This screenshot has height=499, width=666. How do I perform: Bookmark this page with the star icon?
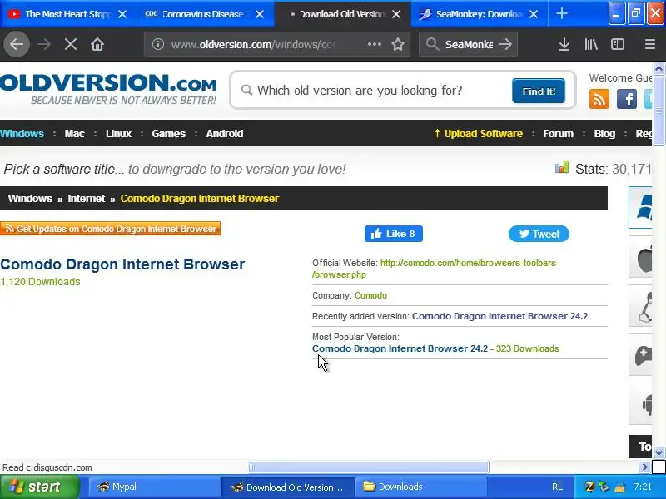(x=398, y=44)
